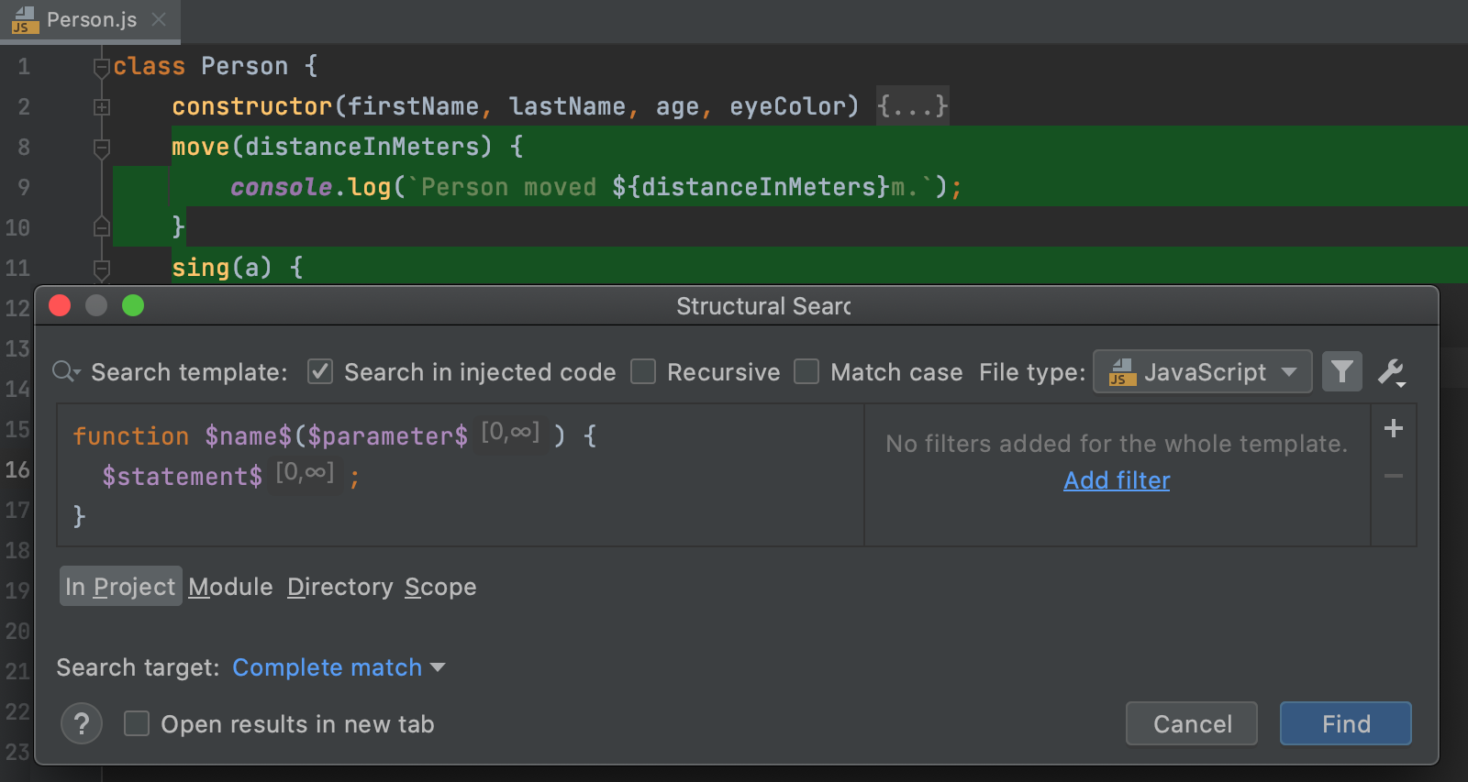Click the minus icon to remove filter

tap(1393, 476)
